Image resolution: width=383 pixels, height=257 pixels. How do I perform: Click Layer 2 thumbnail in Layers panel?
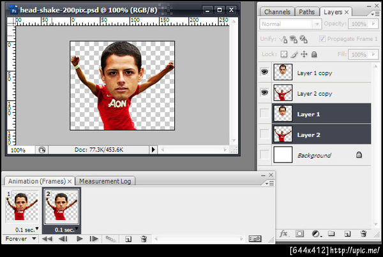point(283,134)
